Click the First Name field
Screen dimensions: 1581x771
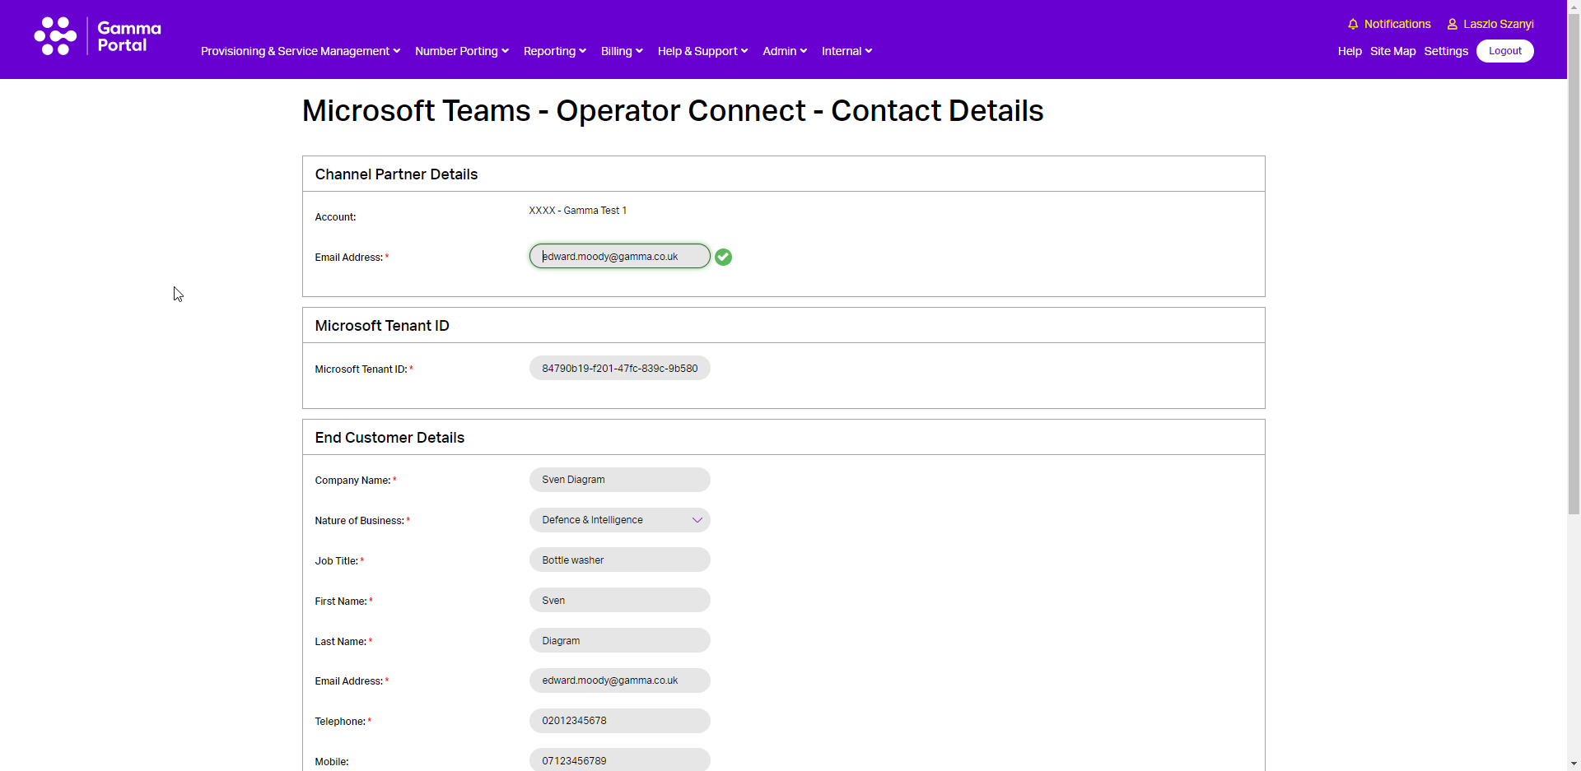(x=619, y=600)
